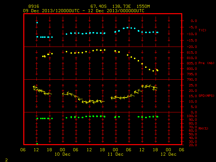Click the 815.0 pressure scale value

[192, 53]
